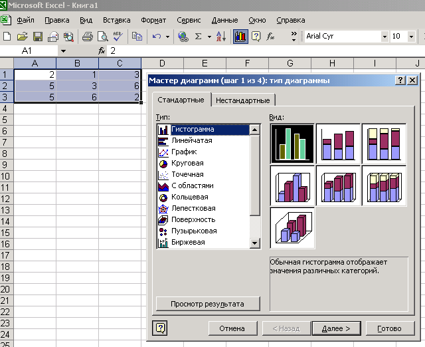Click the Готово button
Screen dimensions: 425x347
(x=390, y=328)
